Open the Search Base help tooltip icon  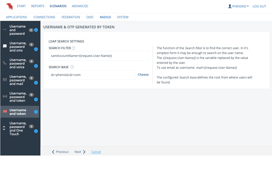pos(72,67)
